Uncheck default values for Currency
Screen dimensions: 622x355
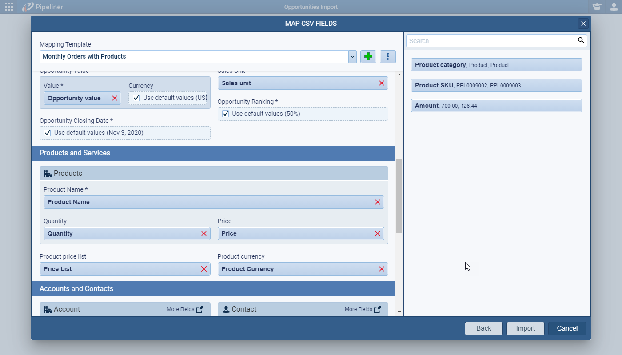coord(136,98)
